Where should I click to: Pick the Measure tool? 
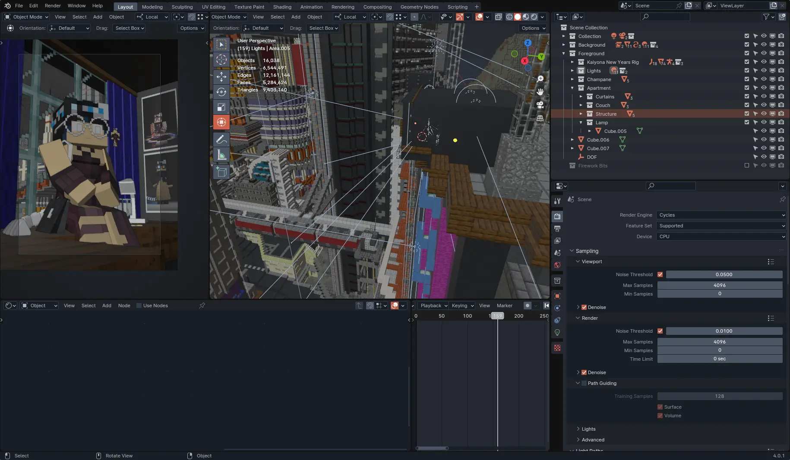[221, 154]
